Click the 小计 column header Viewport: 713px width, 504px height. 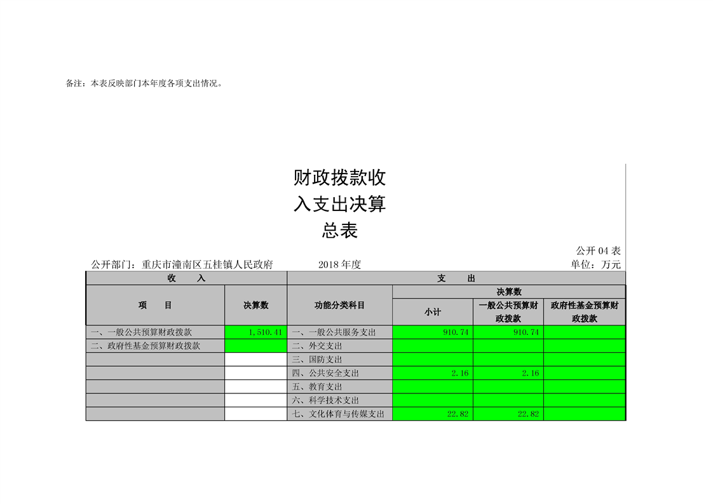pos(433,312)
